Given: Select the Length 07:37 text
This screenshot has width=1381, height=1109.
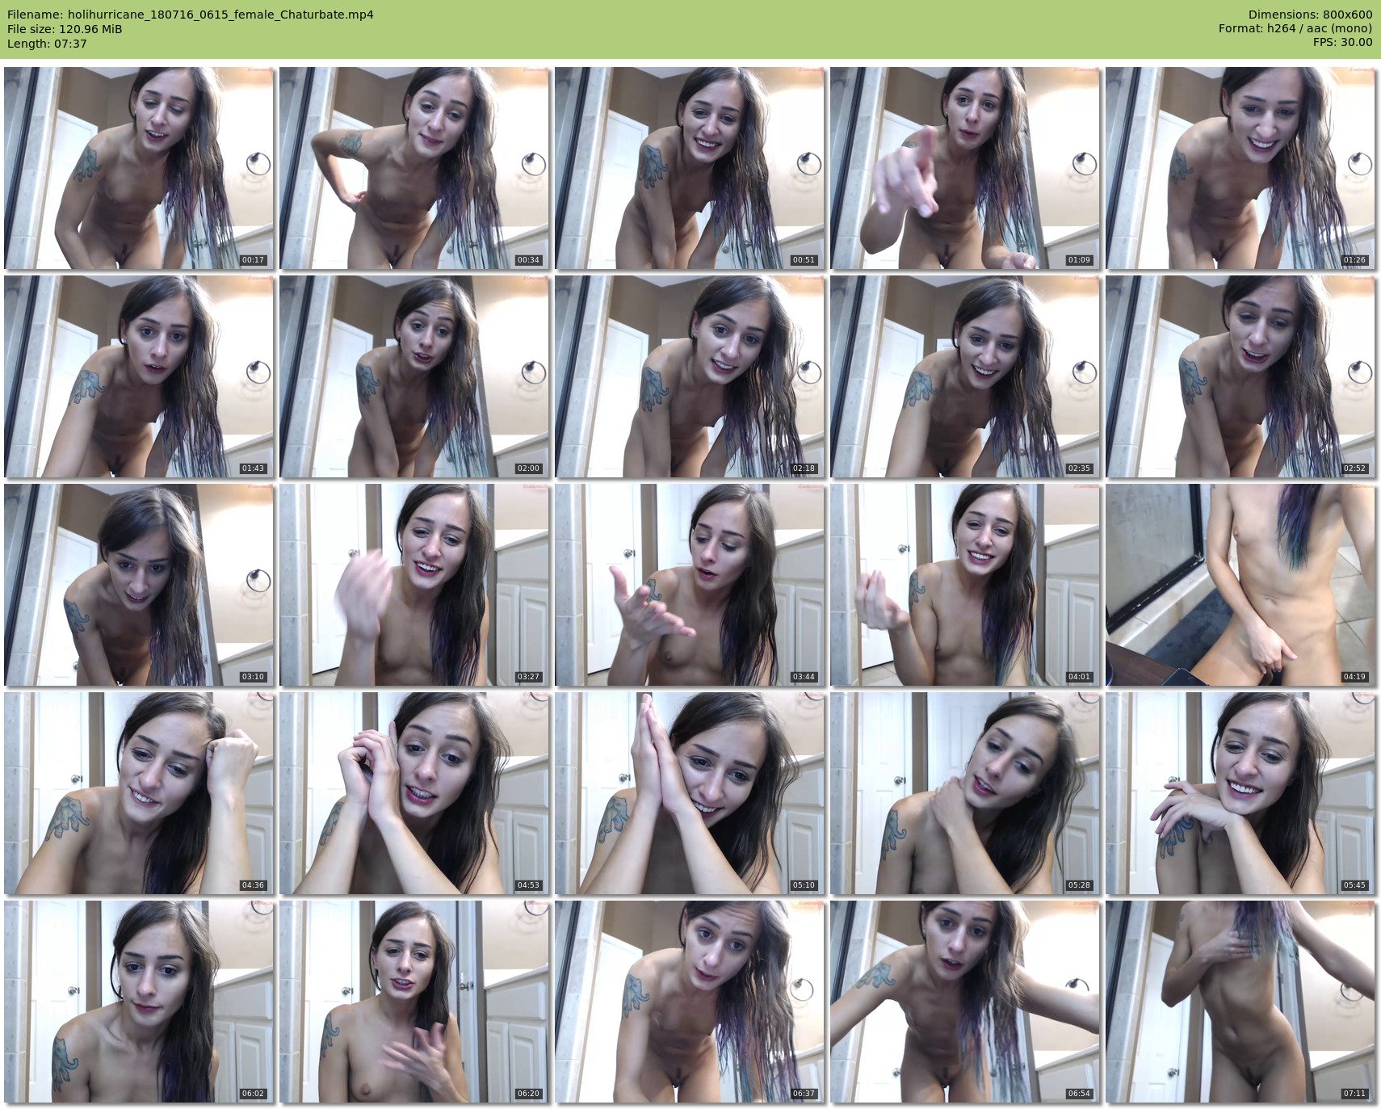Looking at the screenshot, I should [x=47, y=44].
